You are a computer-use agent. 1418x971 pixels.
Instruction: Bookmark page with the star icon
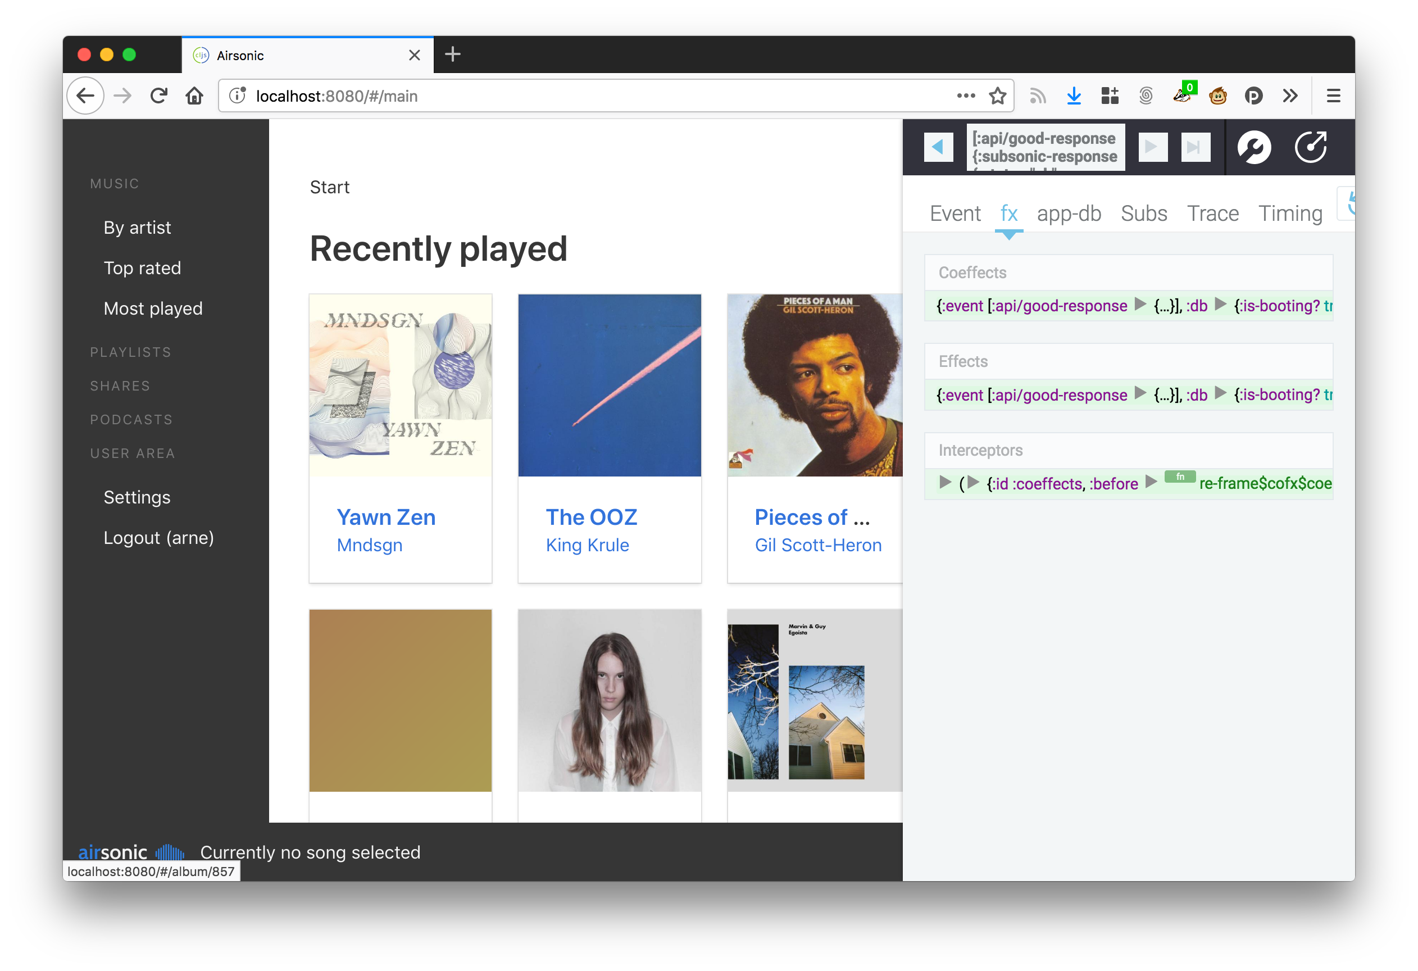(997, 96)
